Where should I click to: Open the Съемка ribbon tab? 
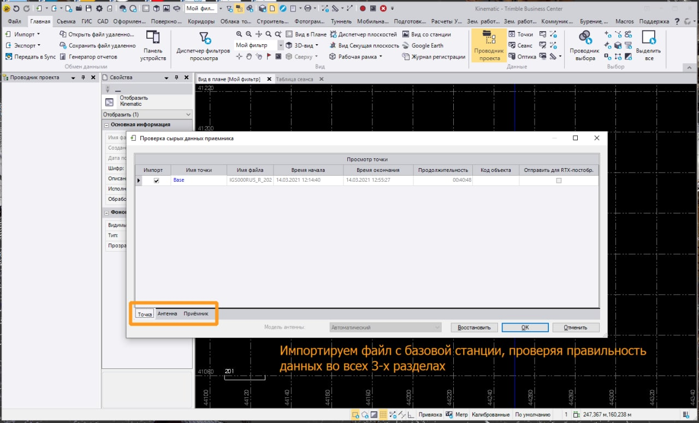(x=66, y=21)
